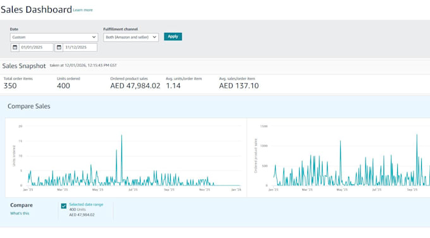
Task: Click the Jul '25 axis label on units chart
Action: coord(133,189)
